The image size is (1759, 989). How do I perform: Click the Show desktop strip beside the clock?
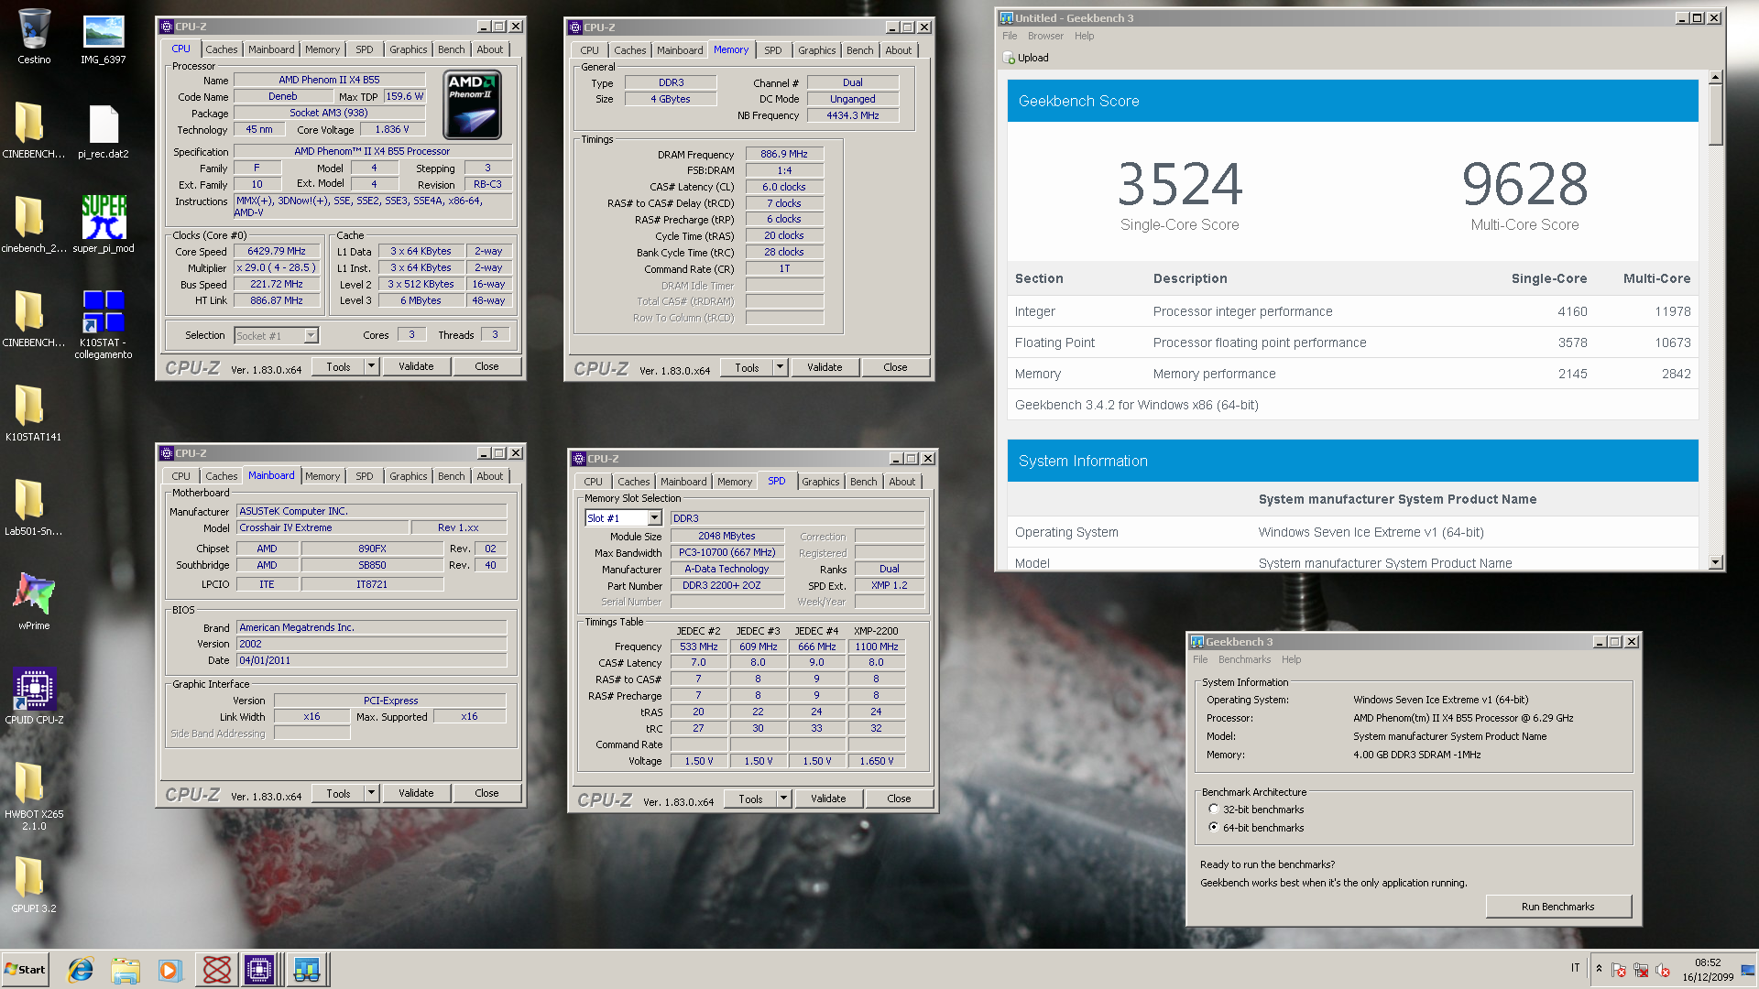point(1749,970)
